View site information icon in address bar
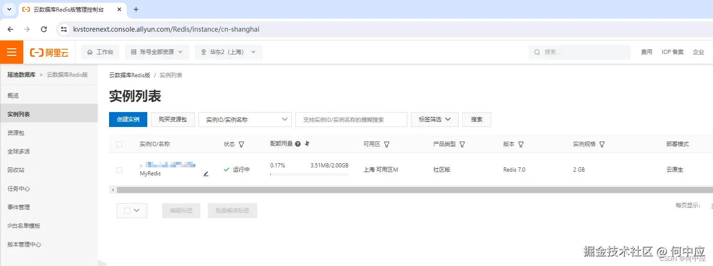 pyautogui.click(x=64, y=29)
